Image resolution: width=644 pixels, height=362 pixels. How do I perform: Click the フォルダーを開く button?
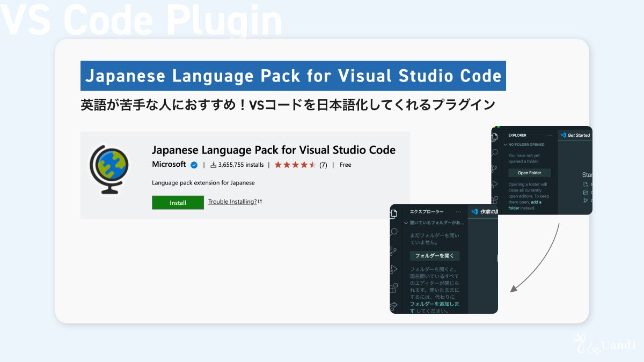[434, 256]
